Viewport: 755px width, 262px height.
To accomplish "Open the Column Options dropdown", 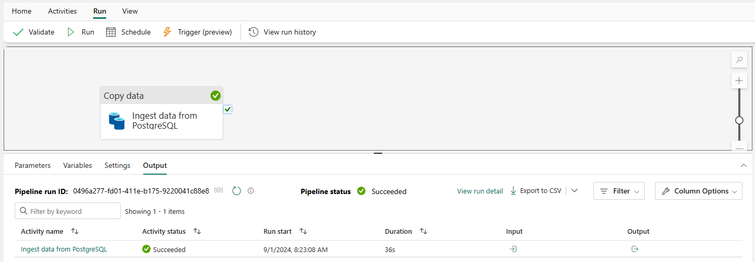I will (x=699, y=191).
